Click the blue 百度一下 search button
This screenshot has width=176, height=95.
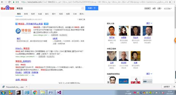pos(92,8)
